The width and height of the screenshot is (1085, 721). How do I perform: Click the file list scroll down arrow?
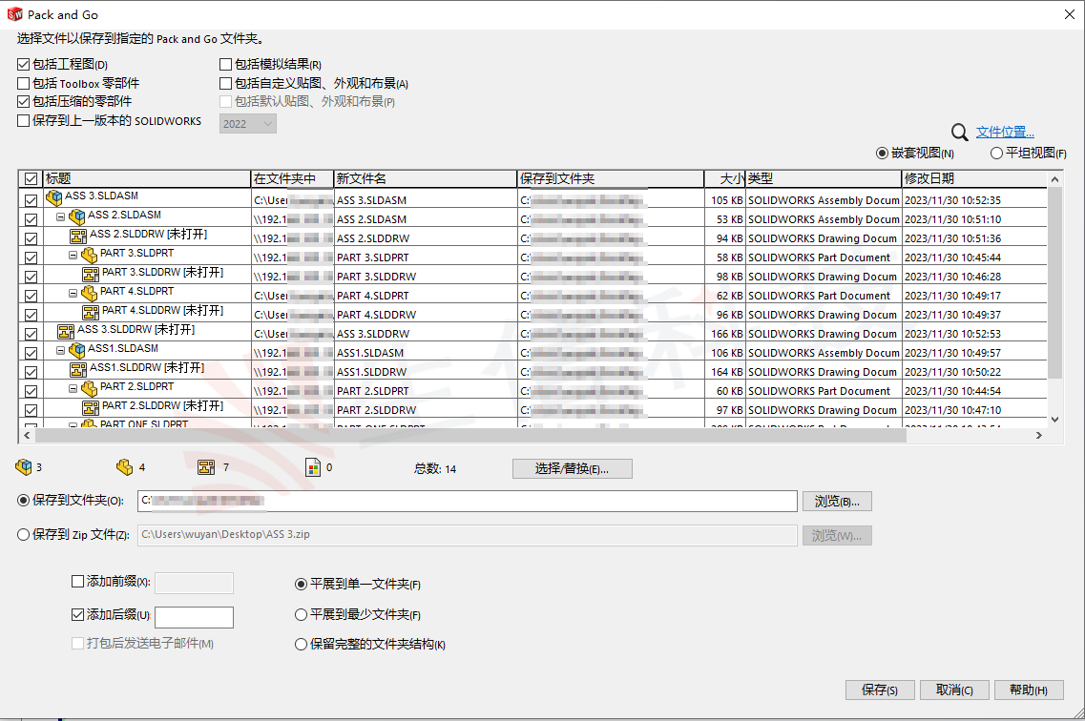1054,419
